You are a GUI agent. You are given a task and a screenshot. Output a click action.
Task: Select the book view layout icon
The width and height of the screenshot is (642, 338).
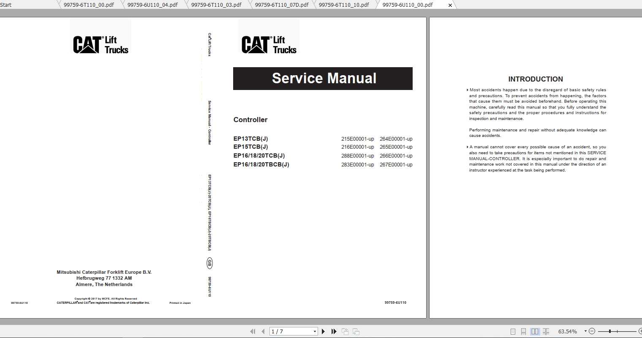click(x=535, y=331)
